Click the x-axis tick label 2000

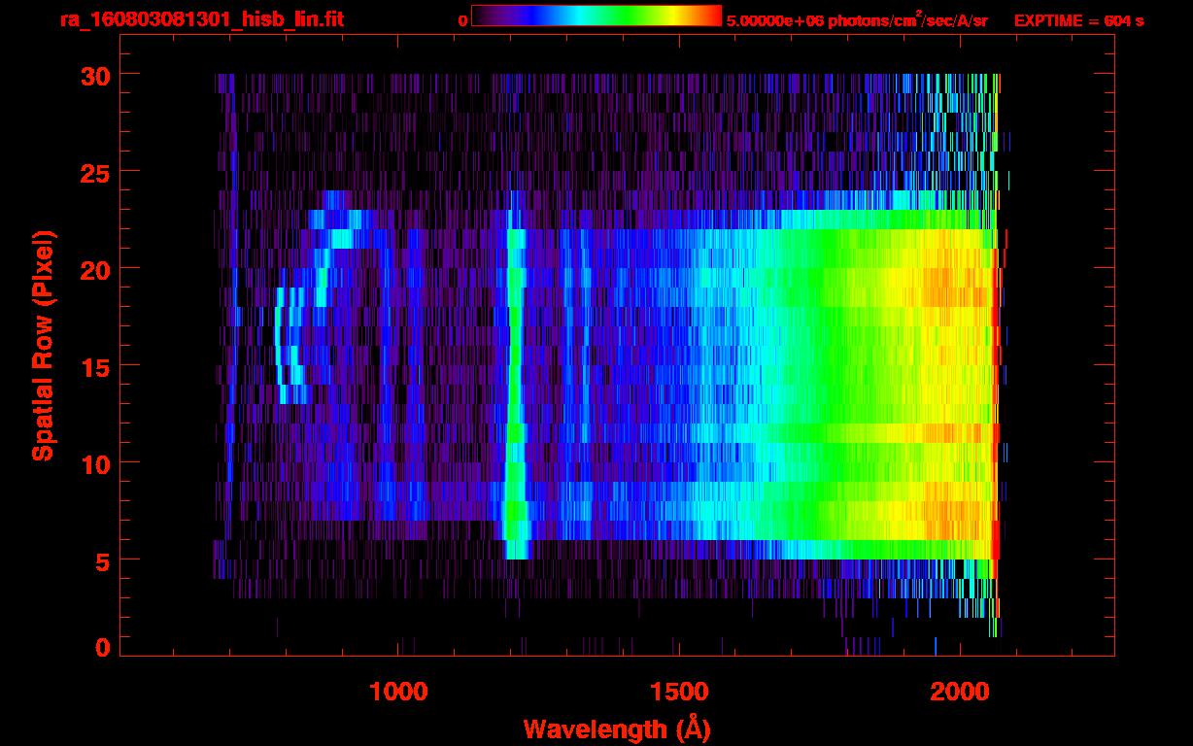click(959, 692)
